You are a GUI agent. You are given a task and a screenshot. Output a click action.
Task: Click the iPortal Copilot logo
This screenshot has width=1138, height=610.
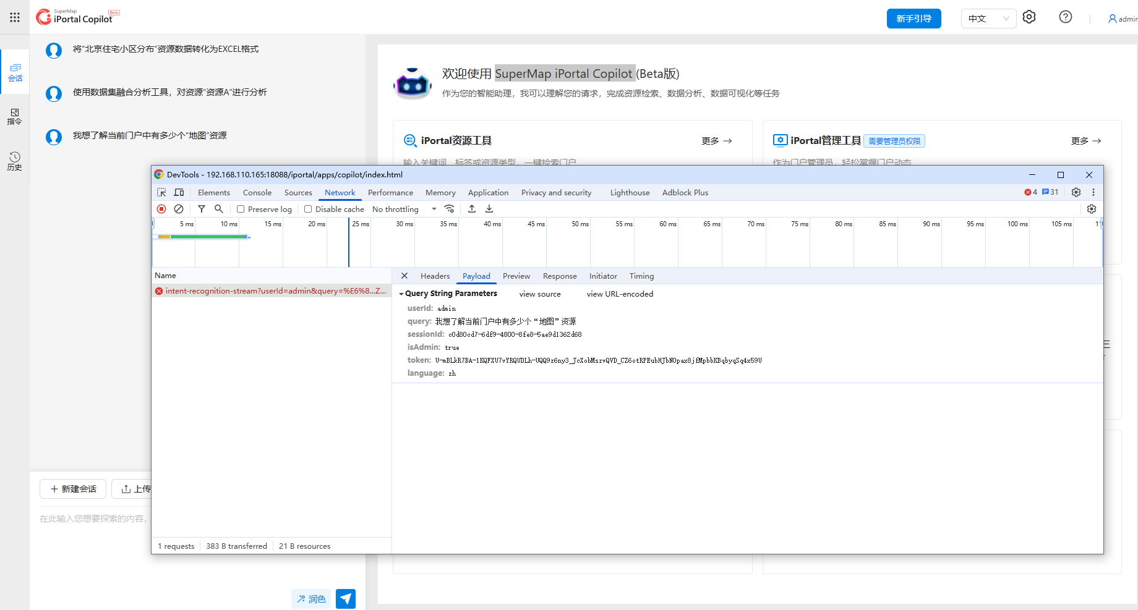[x=78, y=17]
